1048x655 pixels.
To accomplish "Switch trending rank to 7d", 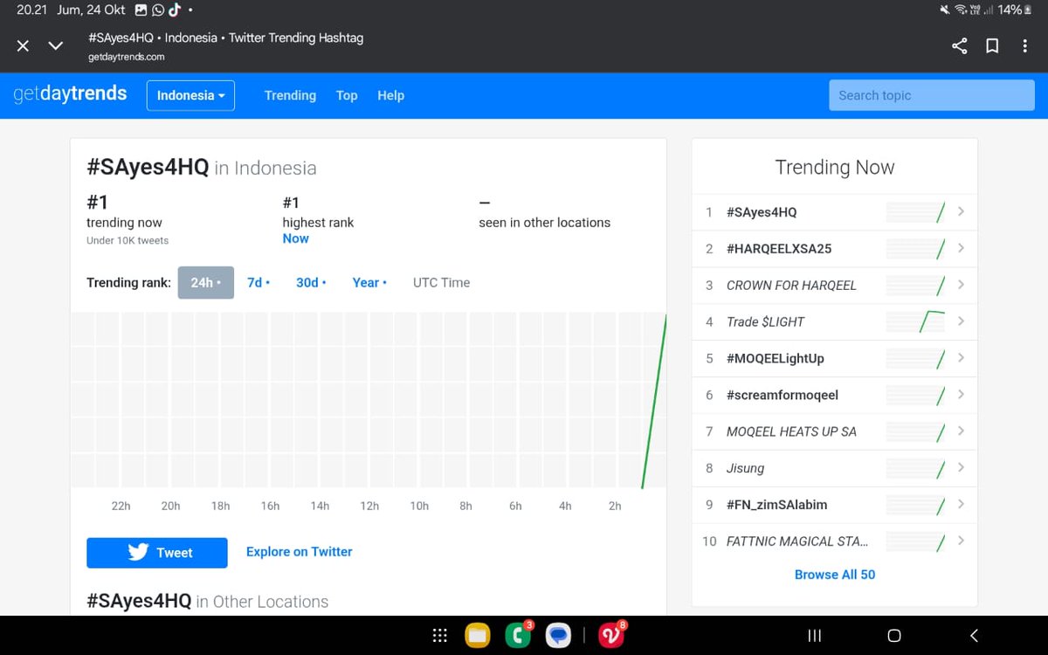I will tap(259, 282).
